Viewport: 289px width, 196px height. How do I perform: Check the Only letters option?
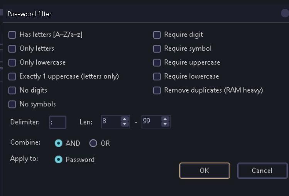(x=12, y=49)
